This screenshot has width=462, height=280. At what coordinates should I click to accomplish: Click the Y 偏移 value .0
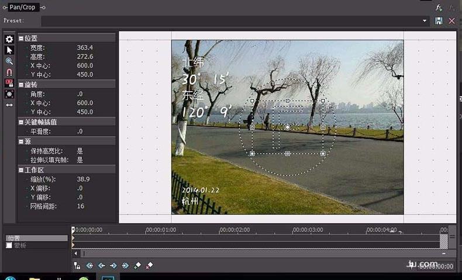tap(80, 197)
